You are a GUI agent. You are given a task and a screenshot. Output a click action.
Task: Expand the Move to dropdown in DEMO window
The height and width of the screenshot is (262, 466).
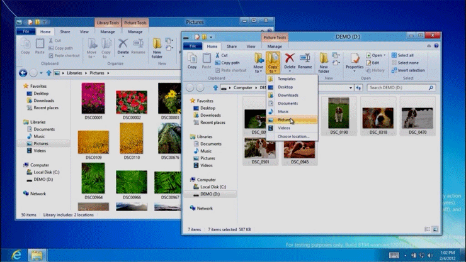point(258,69)
